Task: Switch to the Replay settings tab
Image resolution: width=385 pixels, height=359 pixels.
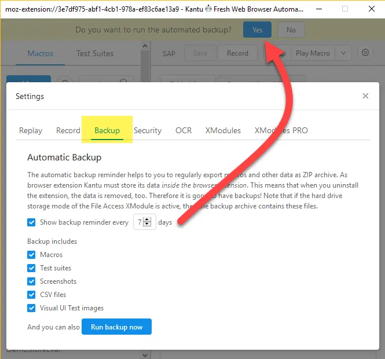Action: (31, 130)
